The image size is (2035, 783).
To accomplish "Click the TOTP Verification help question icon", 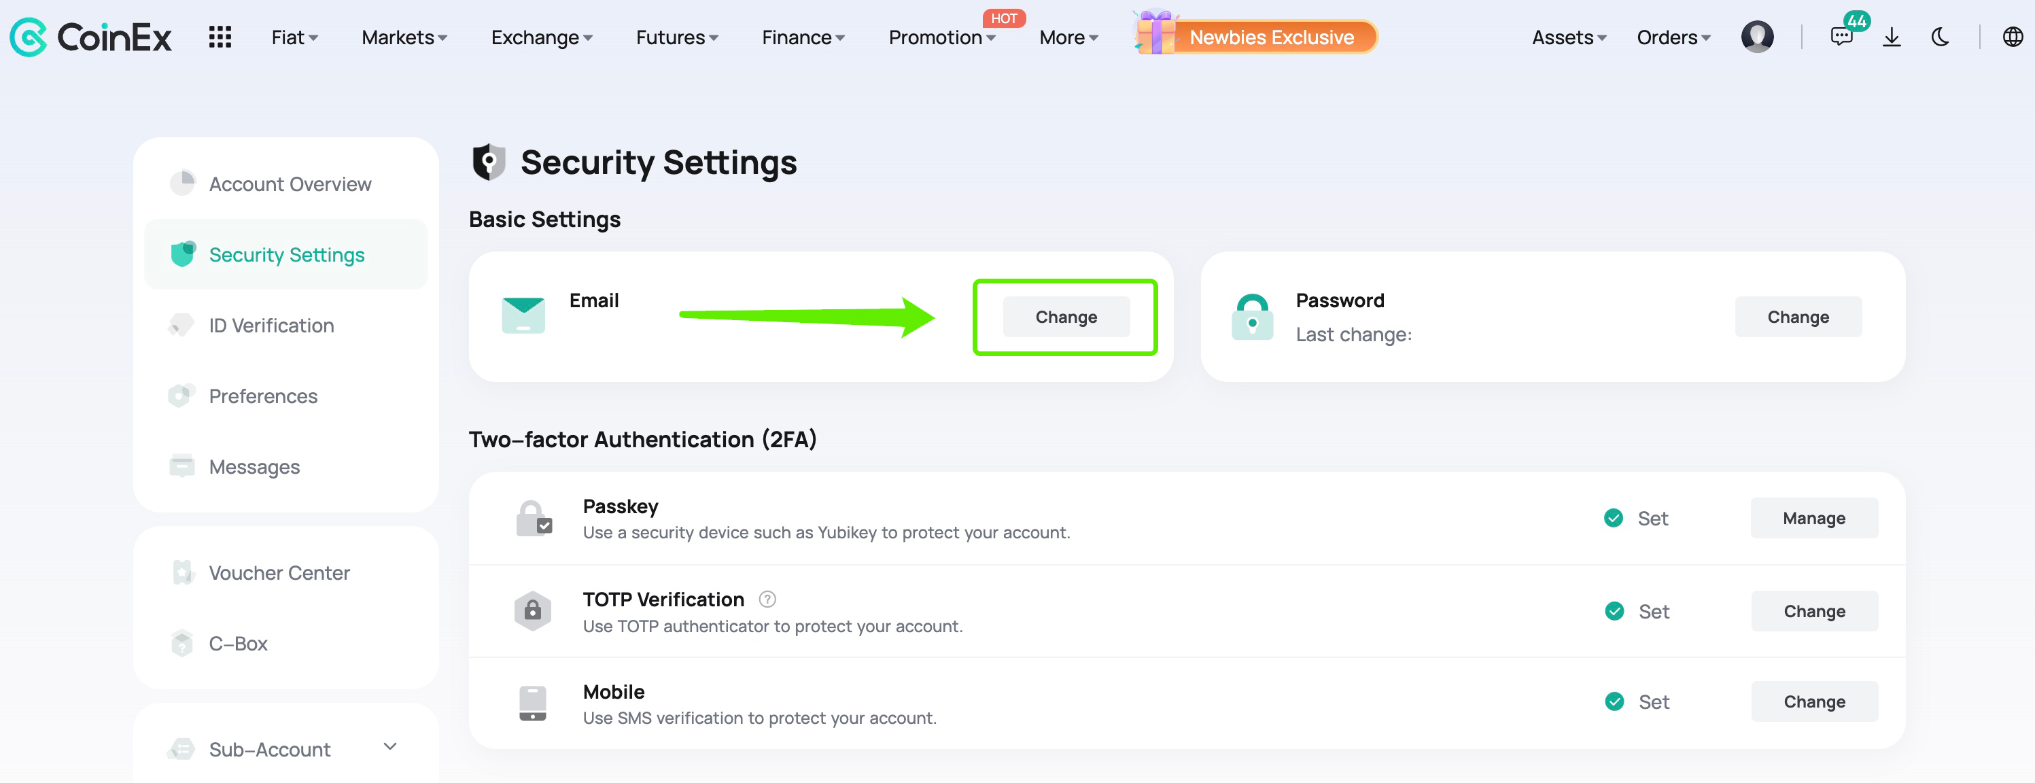I will 767,599.
